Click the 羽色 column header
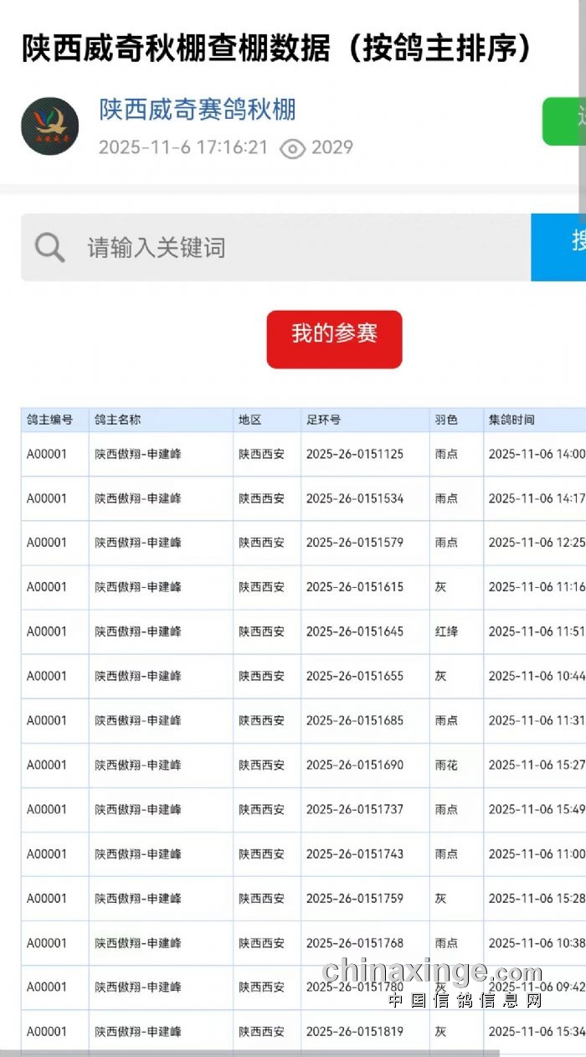586x1057 pixels. coord(445,420)
